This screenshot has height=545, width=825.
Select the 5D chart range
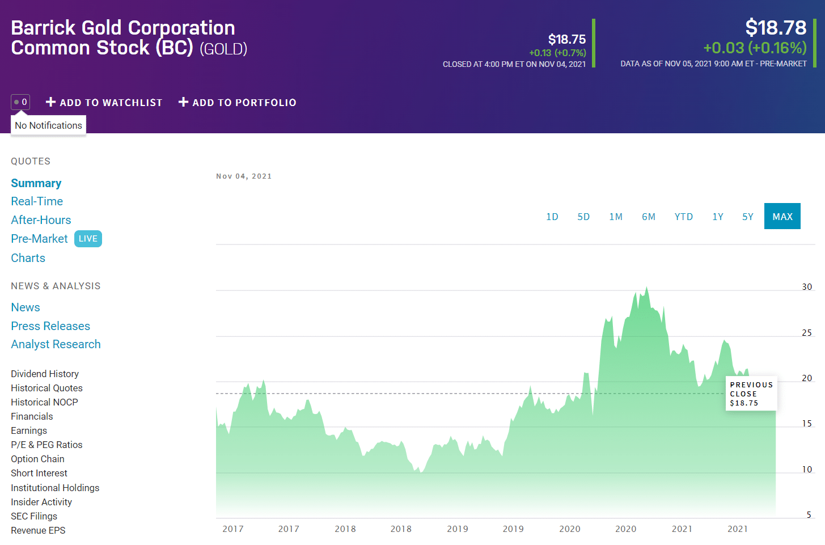pyautogui.click(x=583, y=217)
